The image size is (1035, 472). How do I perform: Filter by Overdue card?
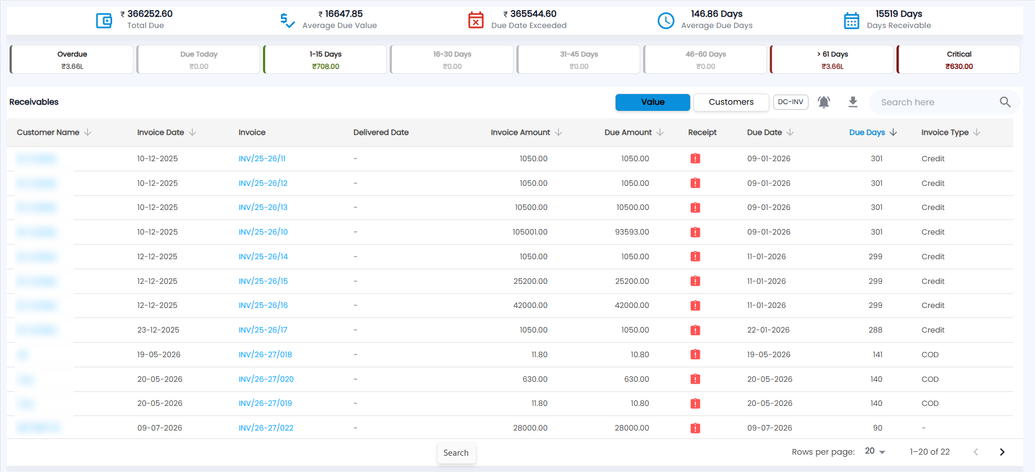[x=72, y=59]
